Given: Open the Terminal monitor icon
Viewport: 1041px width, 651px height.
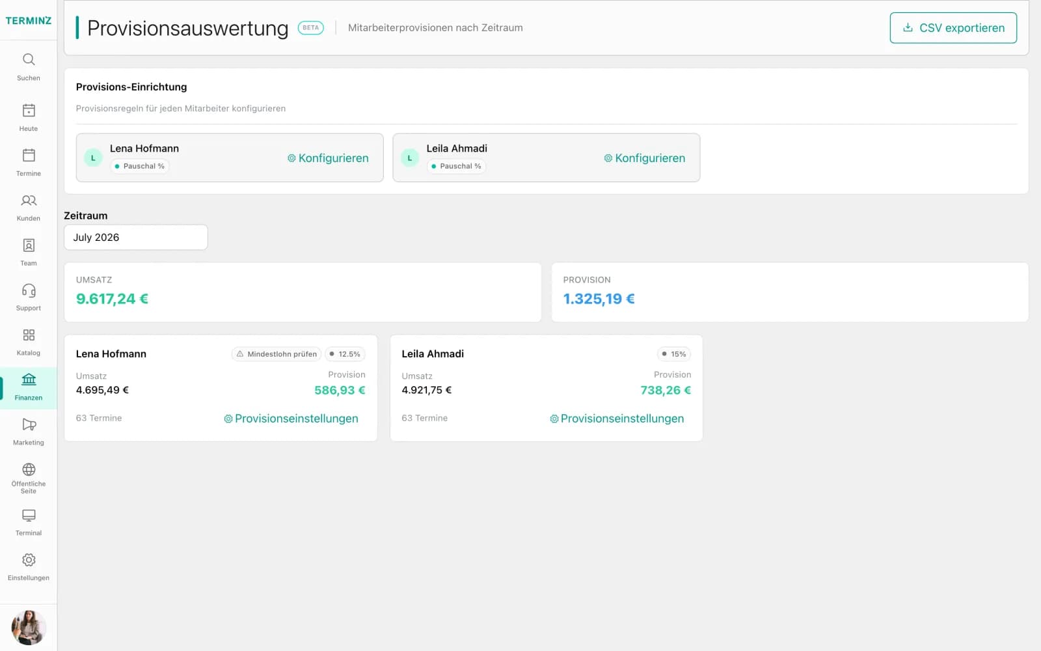Looking at the screenshot, I should click(x=29, y=516).
